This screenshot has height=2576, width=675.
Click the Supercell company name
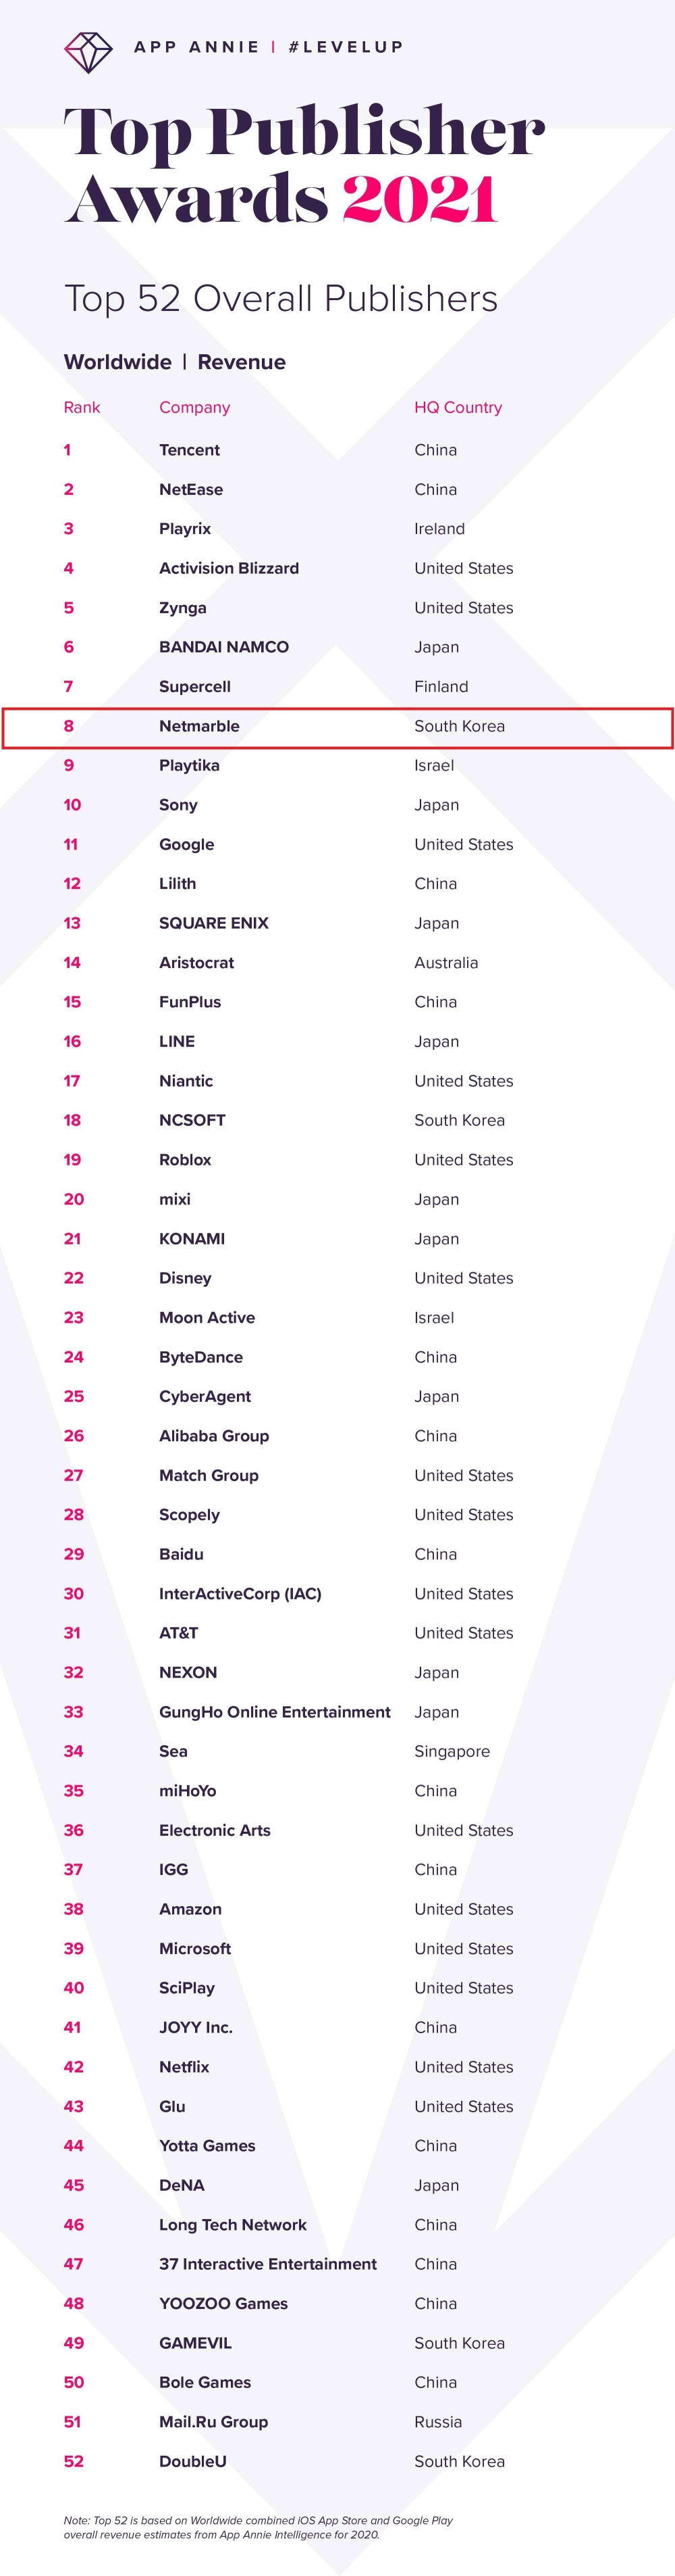click(194, 686)
